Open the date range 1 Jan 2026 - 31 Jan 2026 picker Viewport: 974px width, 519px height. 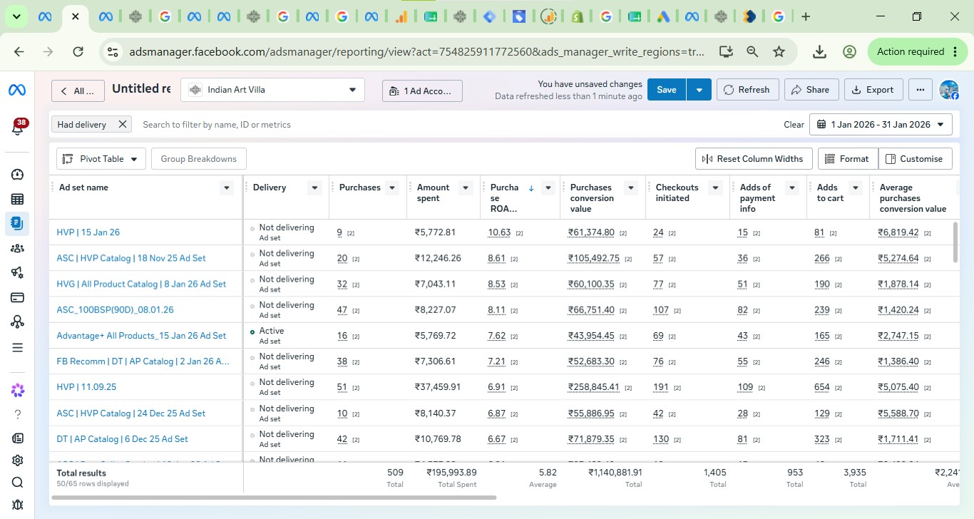pyautogui.click(x=881, y=124)
